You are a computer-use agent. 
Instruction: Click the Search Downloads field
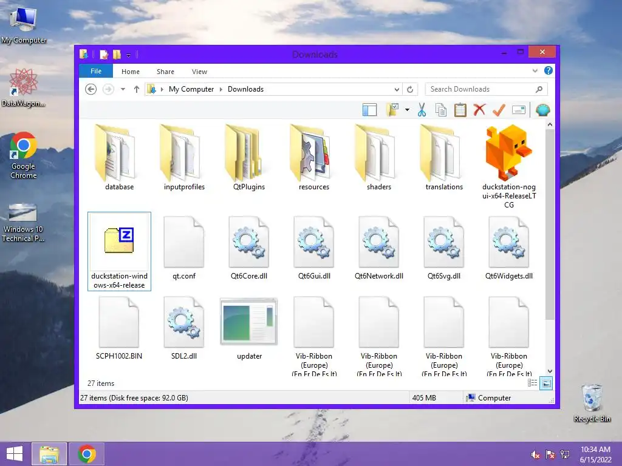click(x=486, y=89)
